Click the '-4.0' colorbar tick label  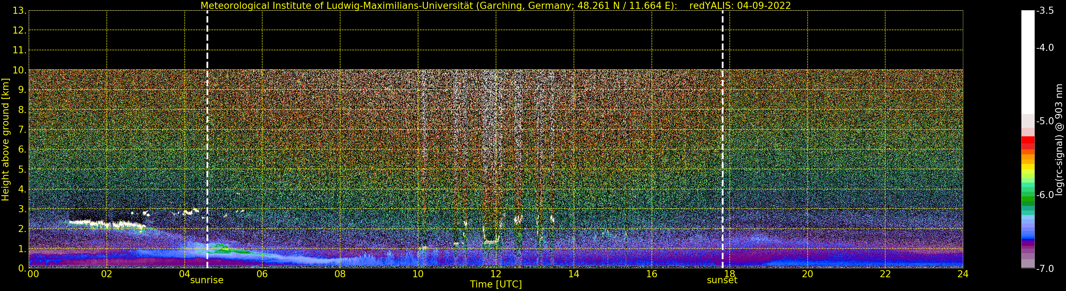(x=1045, y=47)
